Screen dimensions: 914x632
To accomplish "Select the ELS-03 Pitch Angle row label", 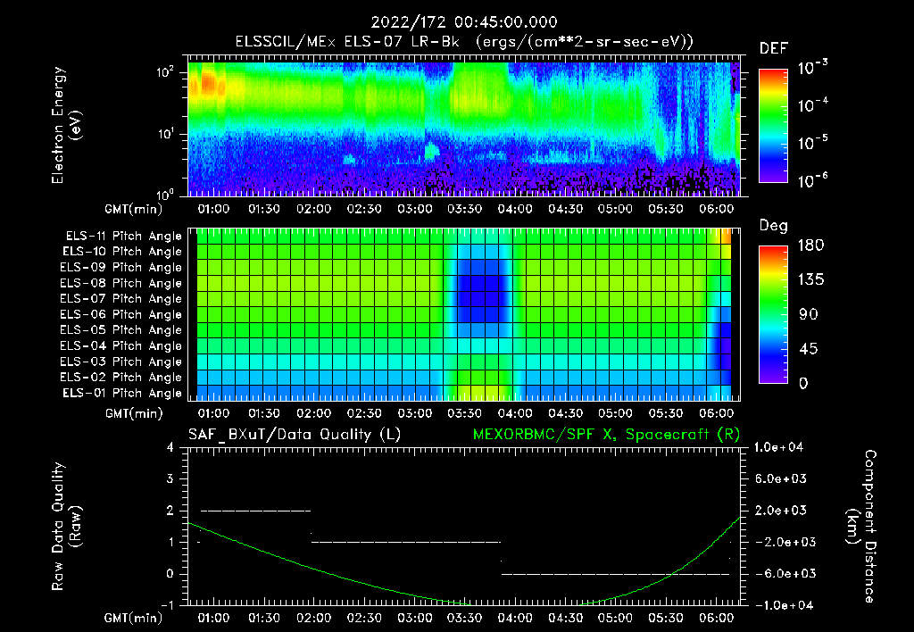I will 121,362.
